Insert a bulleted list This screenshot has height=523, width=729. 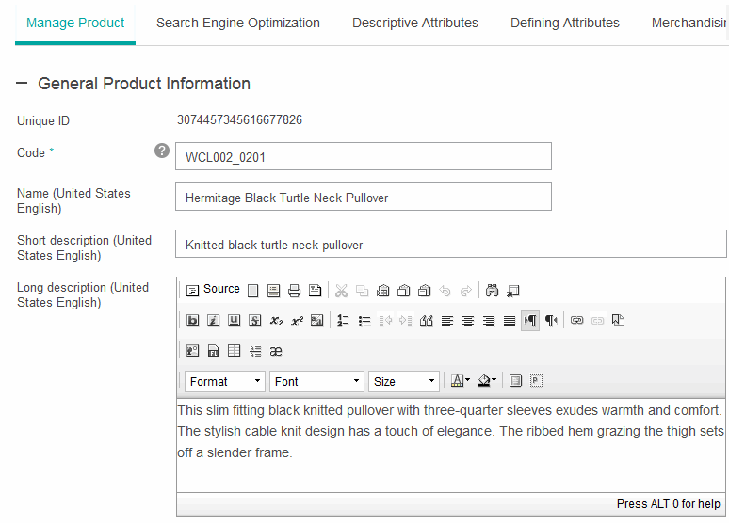(364, 321)
